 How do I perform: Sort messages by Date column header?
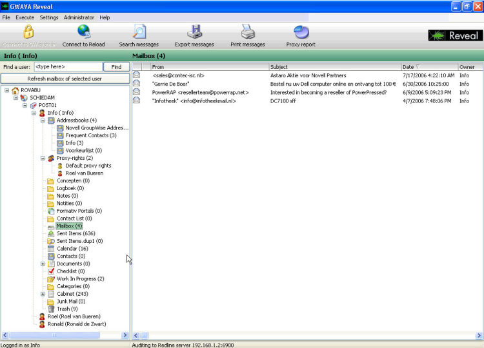[429, 67]
